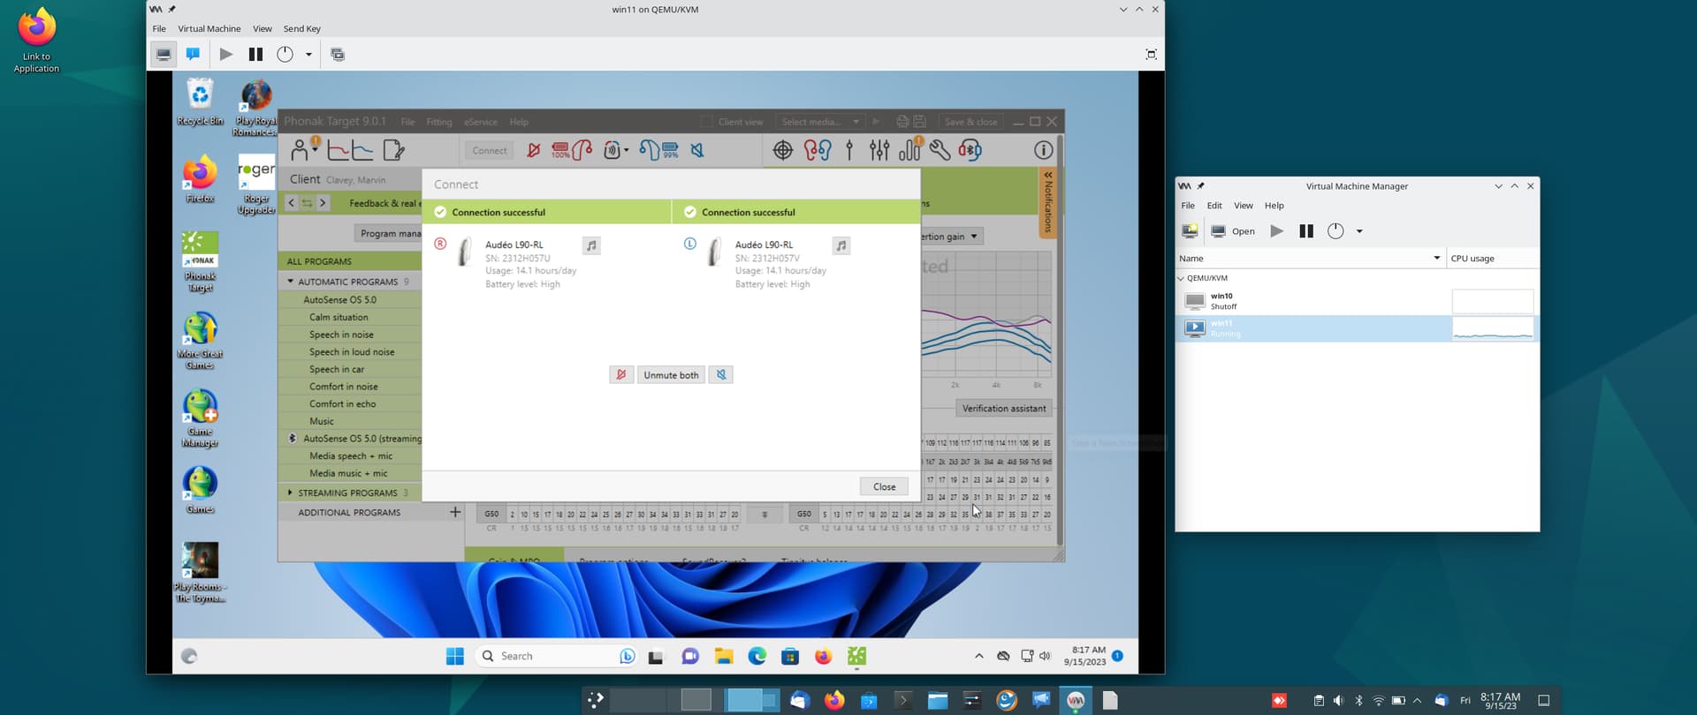
Task: Click the Unmute both button
Action: point(671,374)
